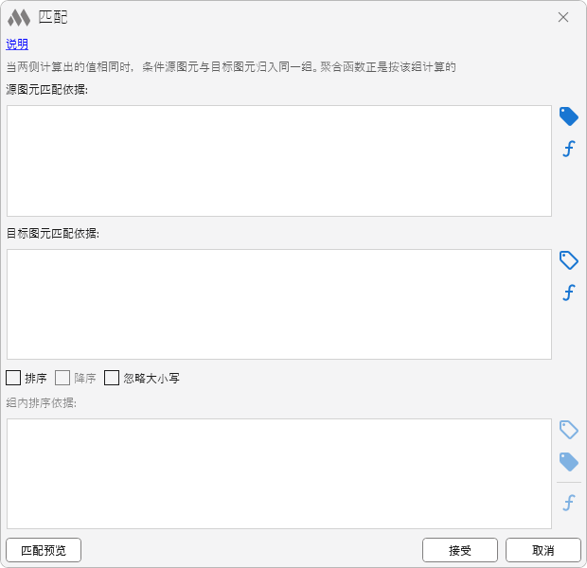Close the 匹配 dialog window

pos(563,17)
